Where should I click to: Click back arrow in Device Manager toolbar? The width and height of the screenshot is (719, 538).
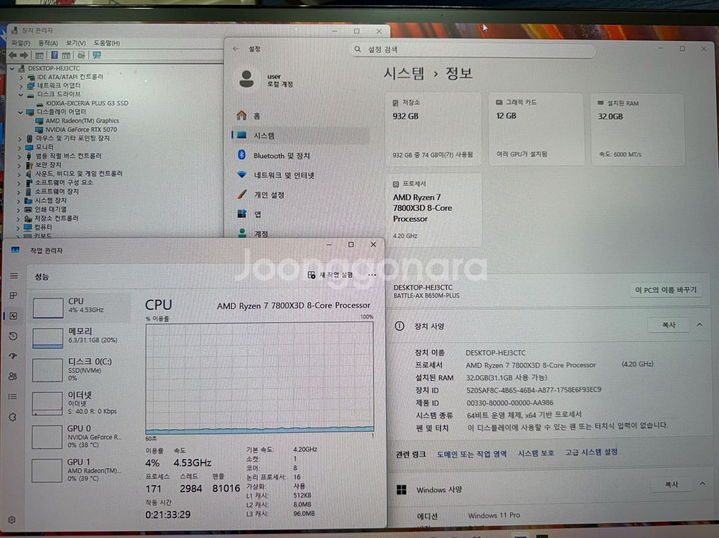pos(12,55)
